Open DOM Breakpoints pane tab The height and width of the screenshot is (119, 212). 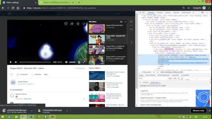coord(163,75)
